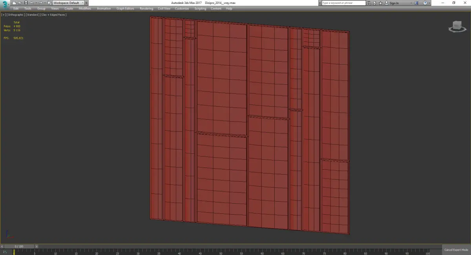Click the [+] viewport general label
This screenshot has width=471, height=255.
4,15
